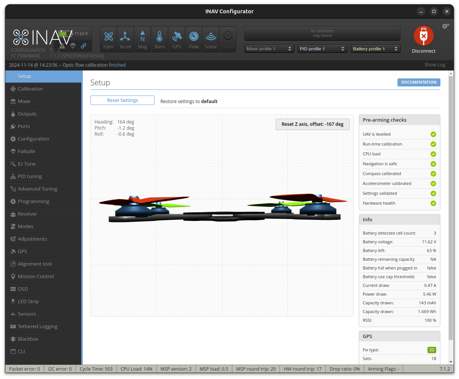Screen dimensions: 459x379
Task: Click the DOCUMENTATION button
Action: click(419, 82)
